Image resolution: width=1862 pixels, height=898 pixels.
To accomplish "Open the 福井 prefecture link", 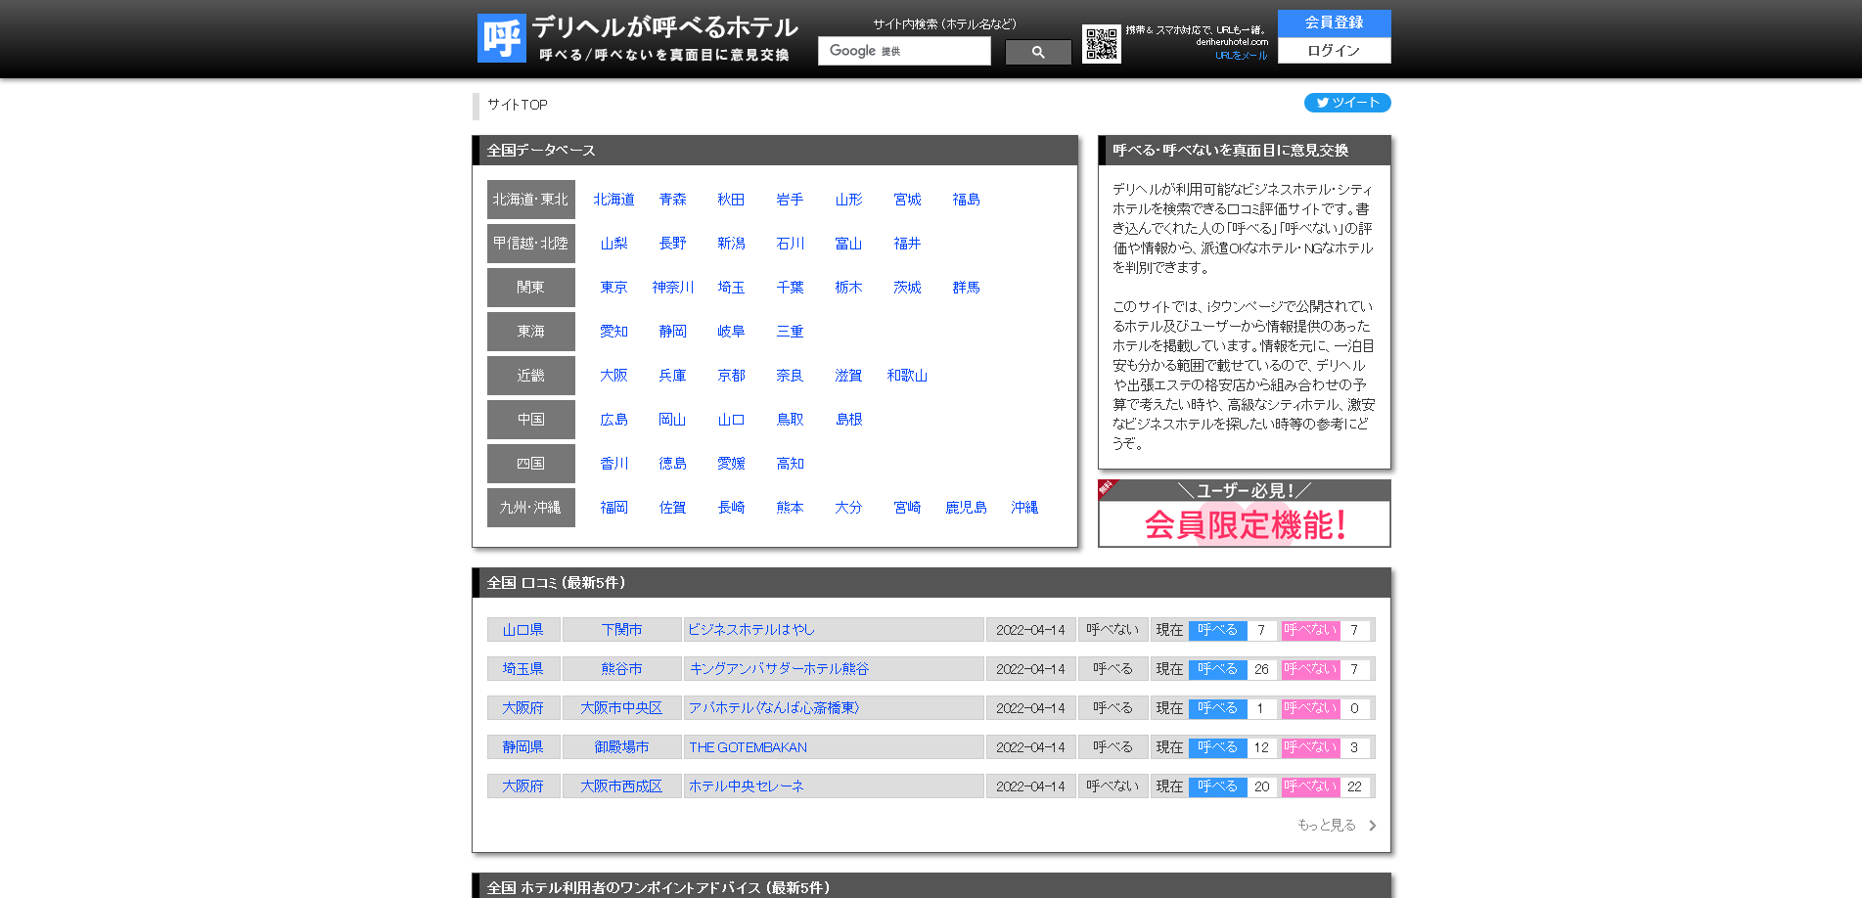I will pyautogui.click(x=907, y=244).
